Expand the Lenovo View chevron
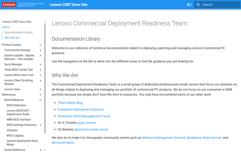241x153 pixels. coord(40,89)
